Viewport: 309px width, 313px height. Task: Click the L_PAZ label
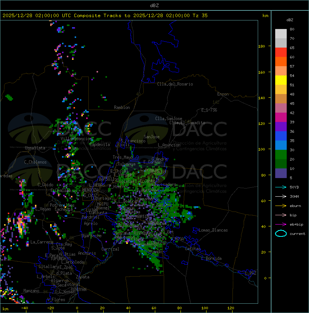coord(251,273)
